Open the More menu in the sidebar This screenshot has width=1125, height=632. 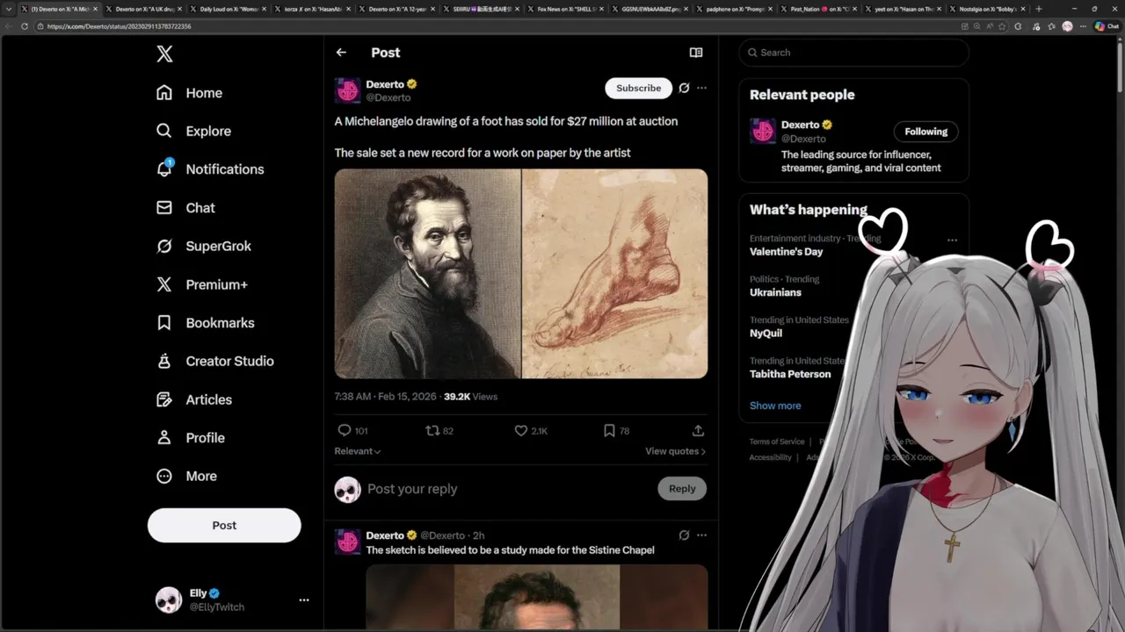pyautogui.click(x=185, y=476)
